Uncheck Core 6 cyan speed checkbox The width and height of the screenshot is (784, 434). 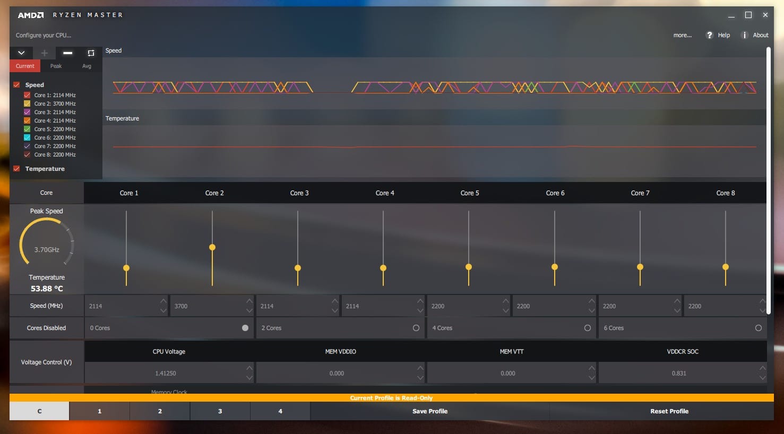tap(27, 138)
